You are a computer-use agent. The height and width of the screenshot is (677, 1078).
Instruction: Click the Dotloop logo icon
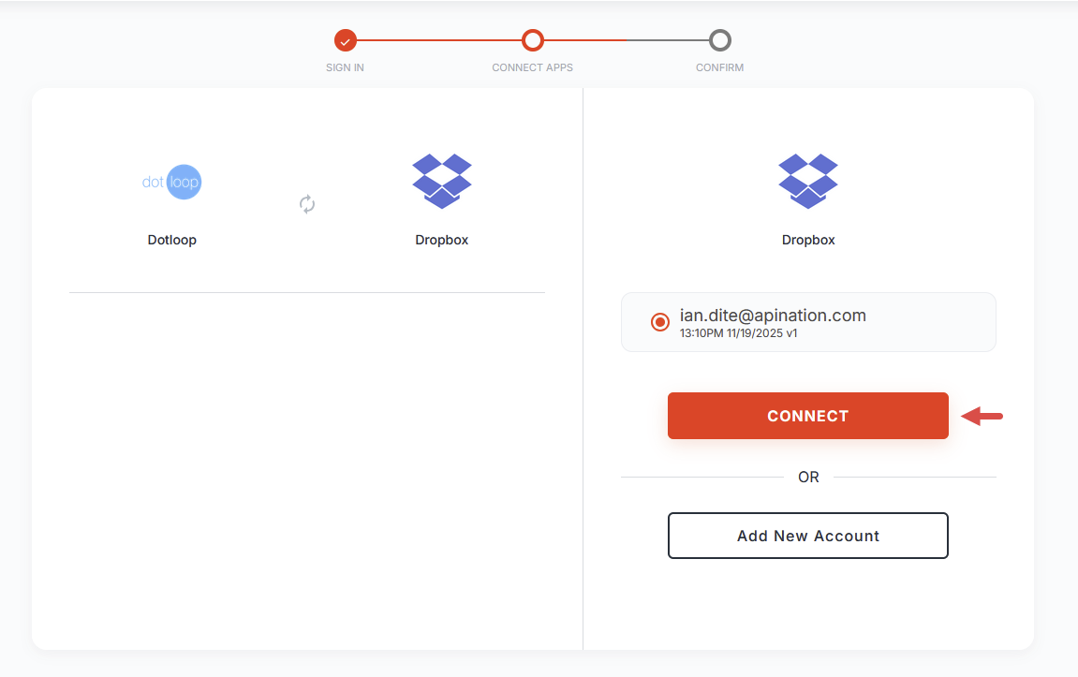click(x=172, y=183)
